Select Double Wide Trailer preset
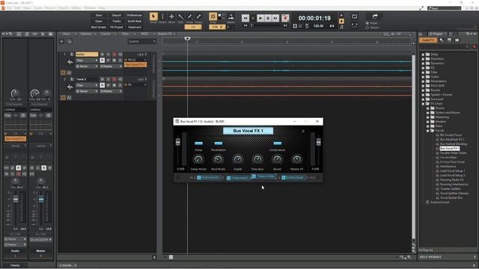The height and width of the screenshot is (269, 479). [x=453, y=152]
